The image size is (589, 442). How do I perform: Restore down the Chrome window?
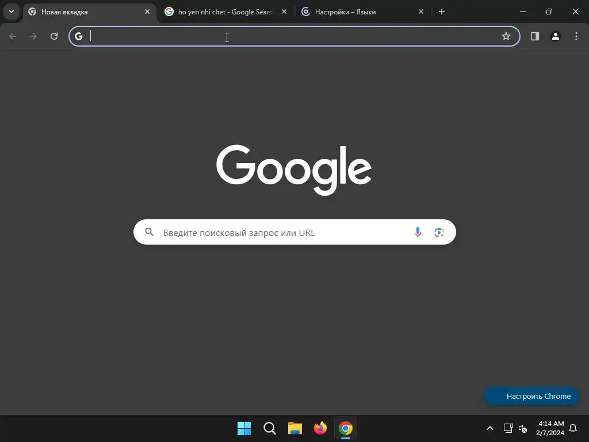549,12
